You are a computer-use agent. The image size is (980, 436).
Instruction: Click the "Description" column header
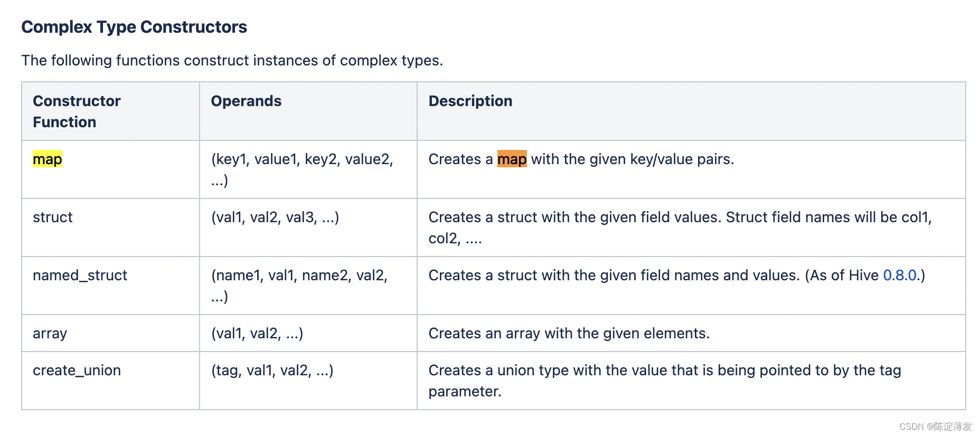pyautogui.click(x=691, y=111)
